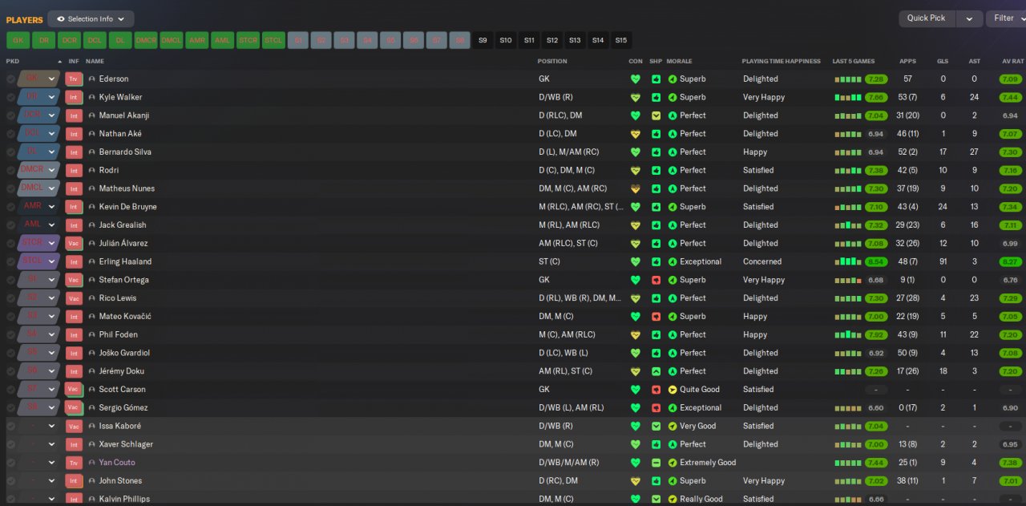Click the Trv info badge beside Ederson
Screen dimensions: 1026x506
[x=74, y=79]
